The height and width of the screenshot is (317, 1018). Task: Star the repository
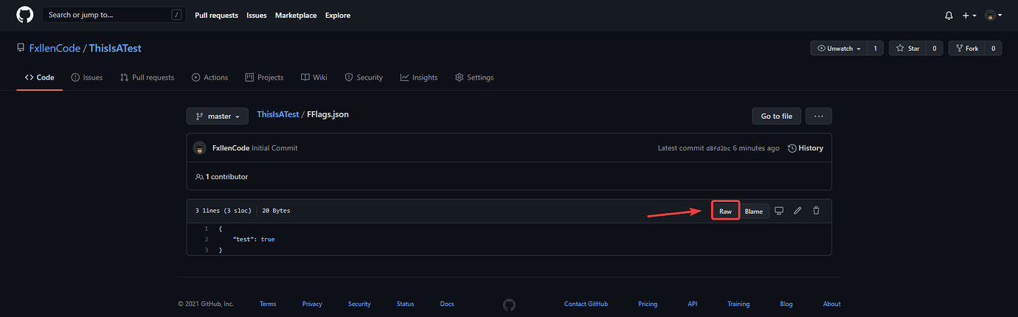pyautogui.click(x=907, y=49)
